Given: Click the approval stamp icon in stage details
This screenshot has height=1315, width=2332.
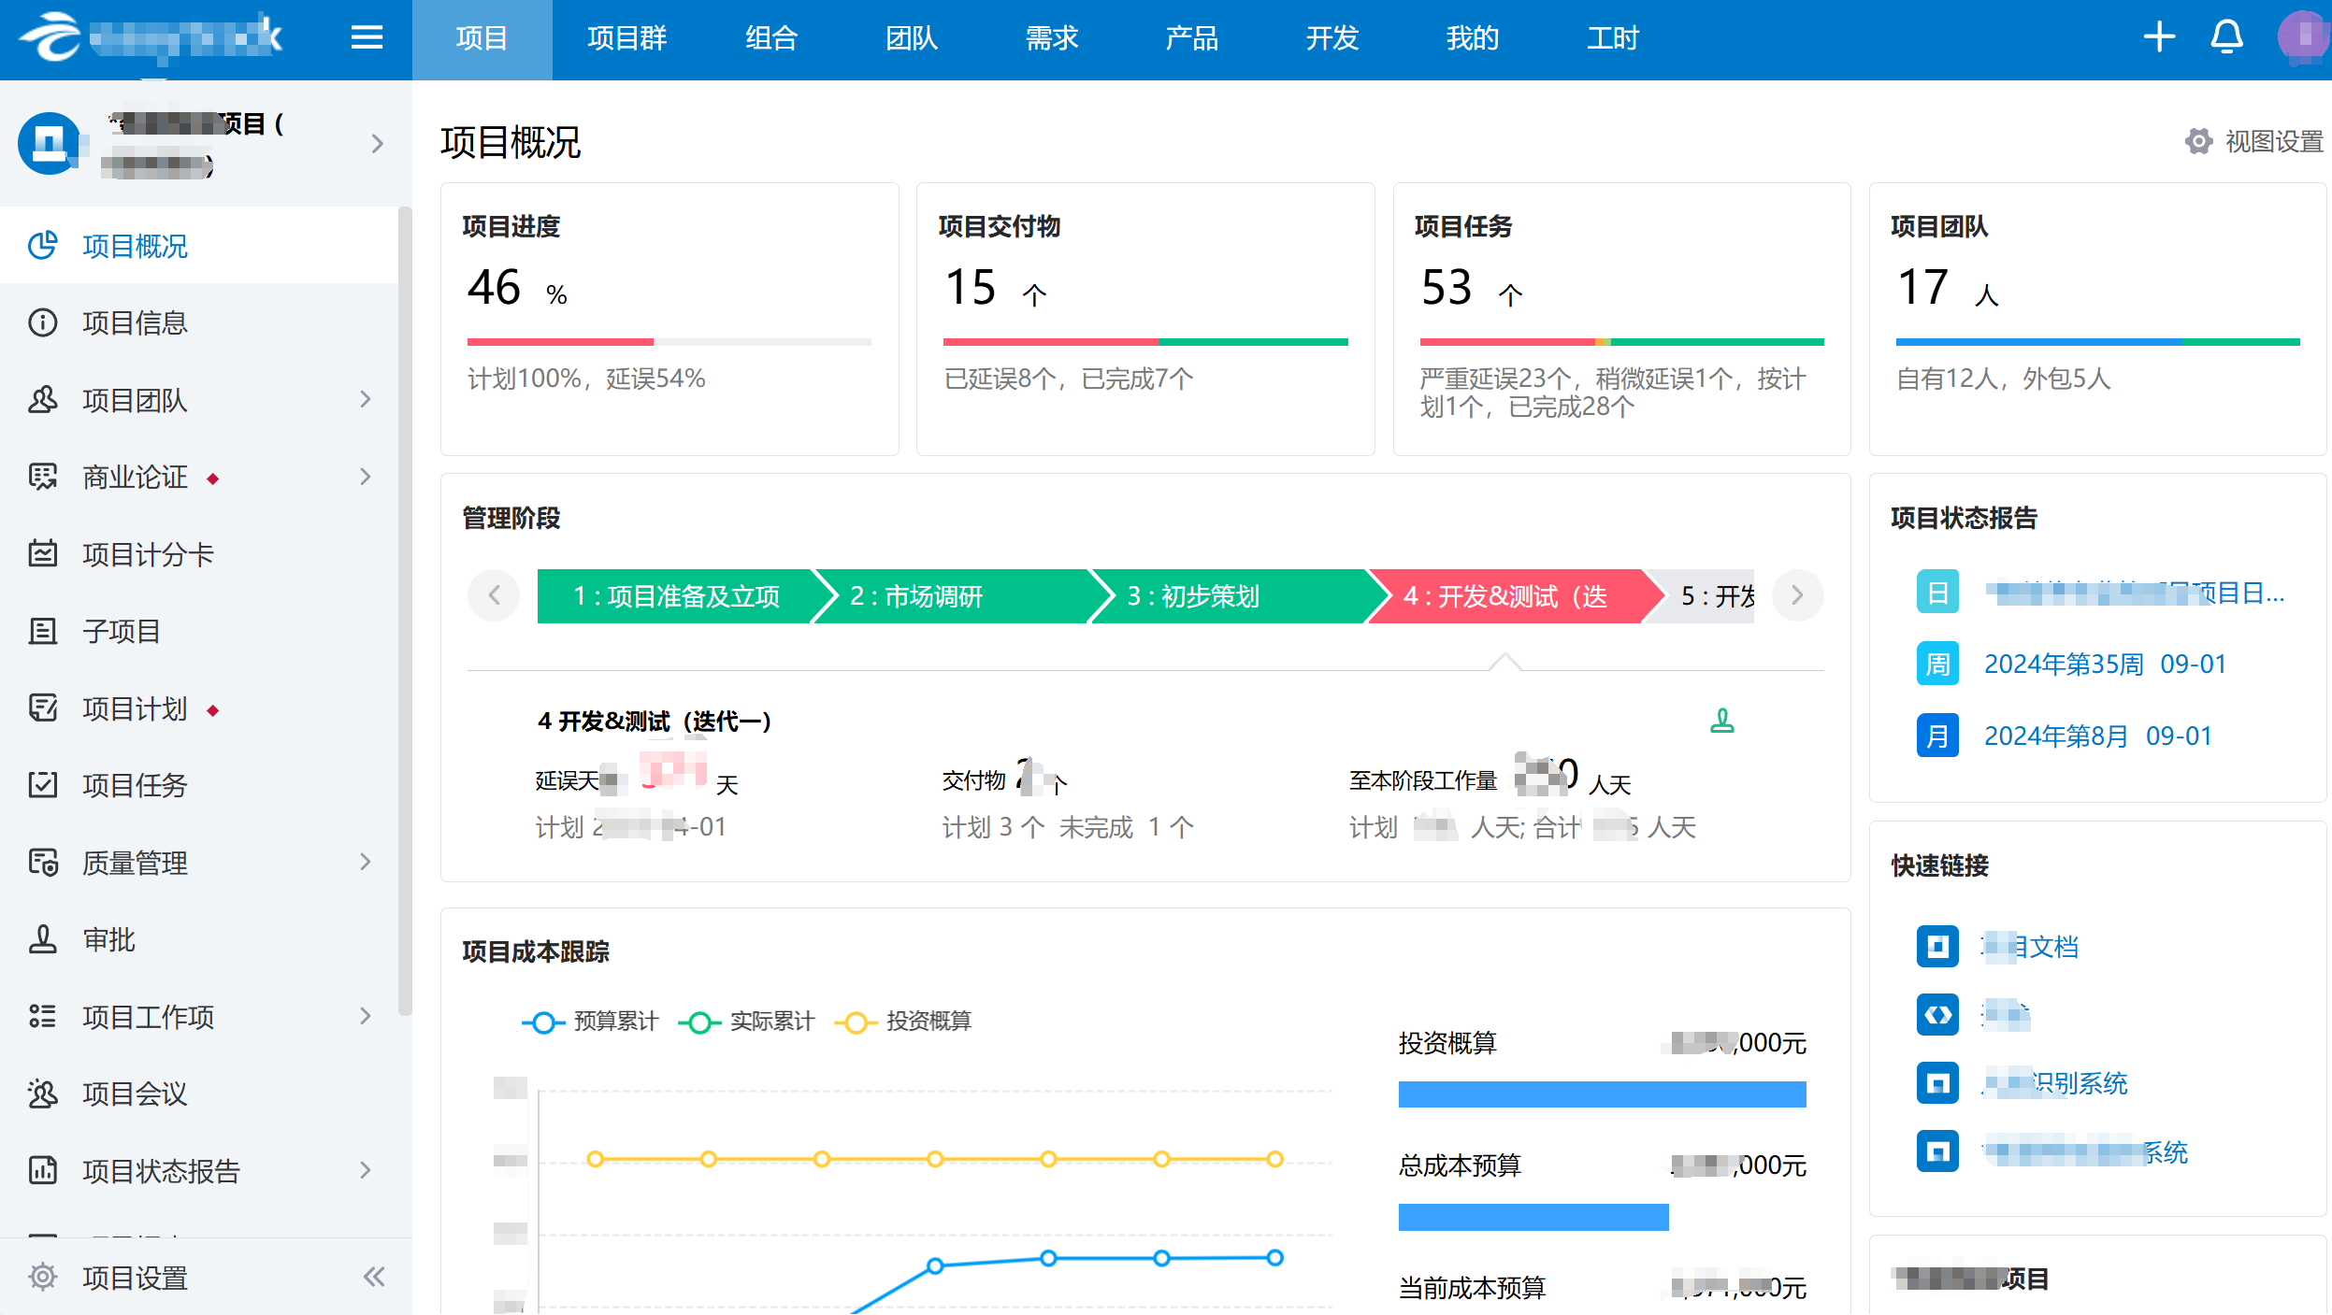Looking at the screenshot, I should coord(1721,721).
